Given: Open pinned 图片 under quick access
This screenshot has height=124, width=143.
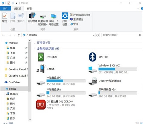Looking at the screenshot, I should point(13,63).
